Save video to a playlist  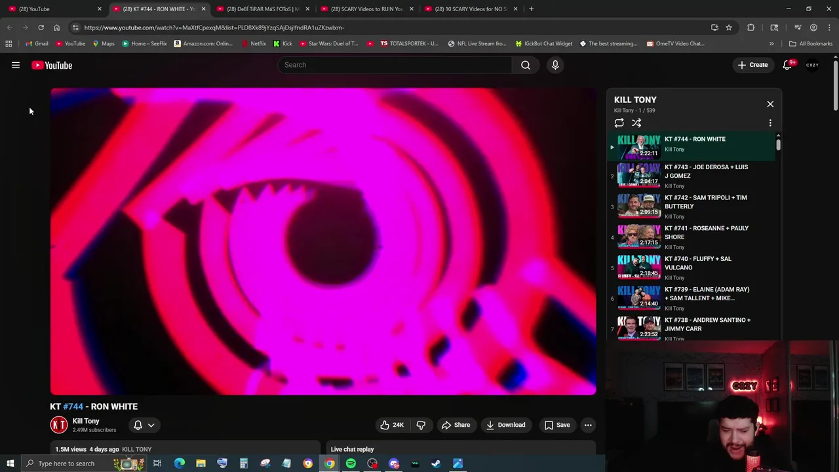pos(557,425)
